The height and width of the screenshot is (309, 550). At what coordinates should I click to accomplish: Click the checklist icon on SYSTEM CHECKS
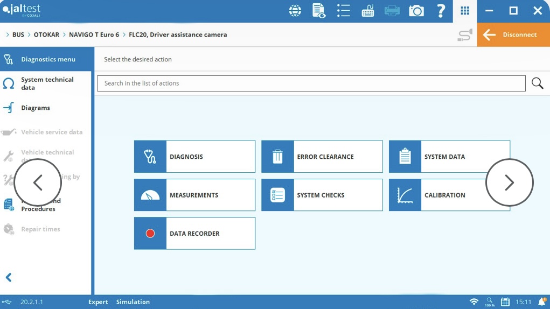click(x=277, y=195)
